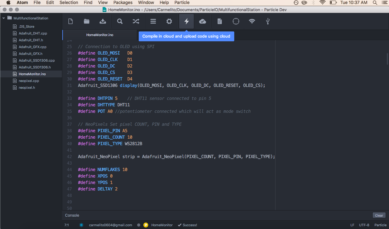Place cursor on the NUMFLAKES 10 line

pyautogui.click(x=103, y=170)
